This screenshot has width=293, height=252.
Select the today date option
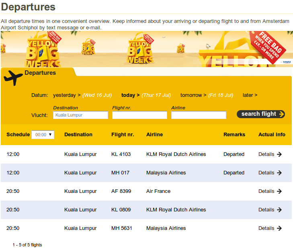tap(131, 95)
